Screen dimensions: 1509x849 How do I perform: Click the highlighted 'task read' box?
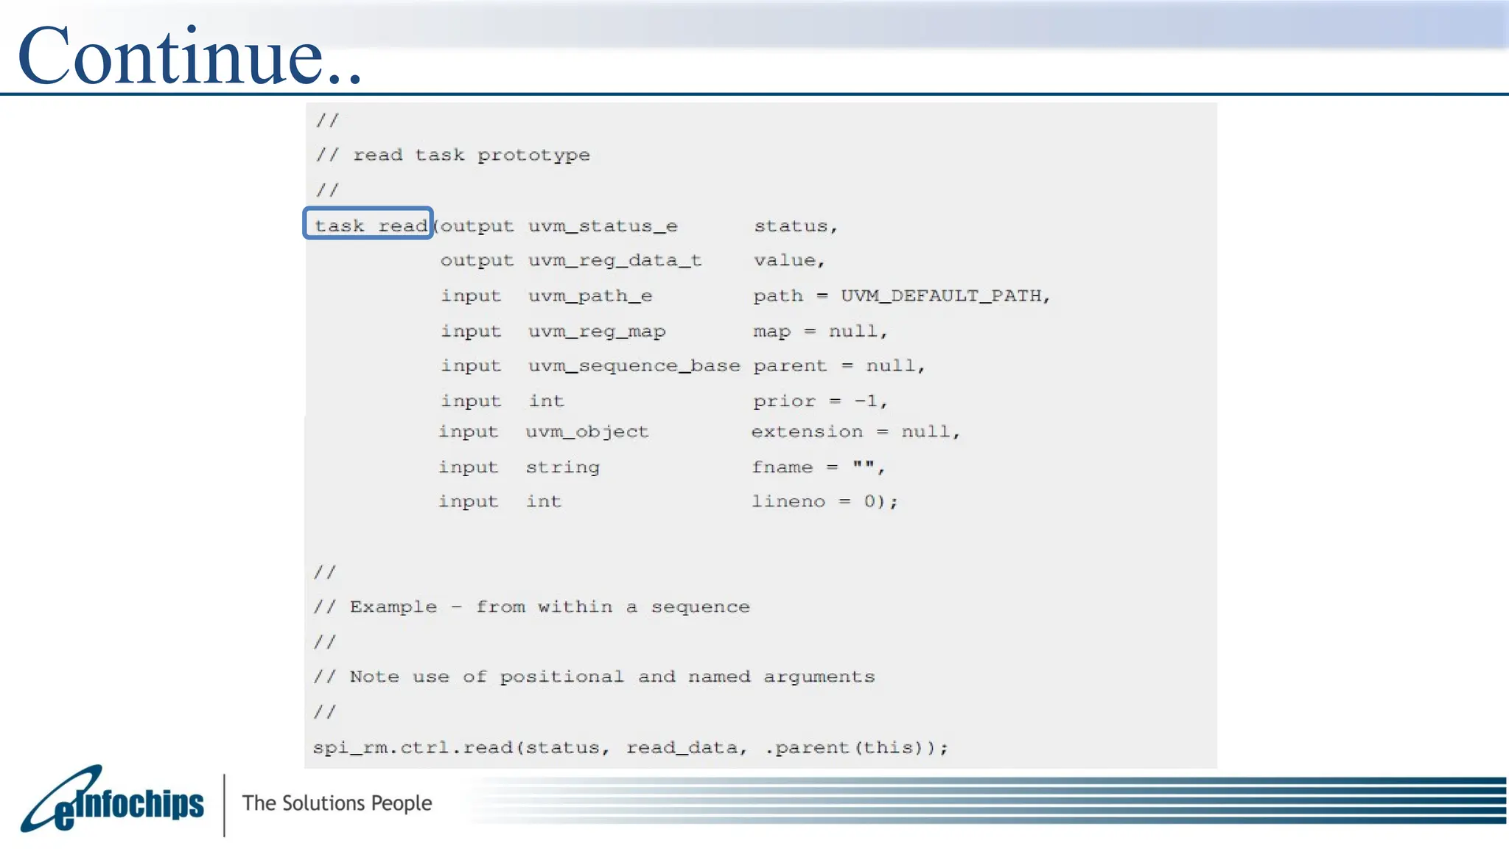[x=368, y=223]
